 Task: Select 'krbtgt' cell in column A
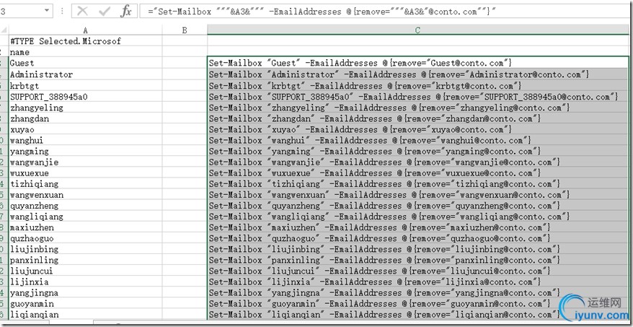[x=86, y=86]
